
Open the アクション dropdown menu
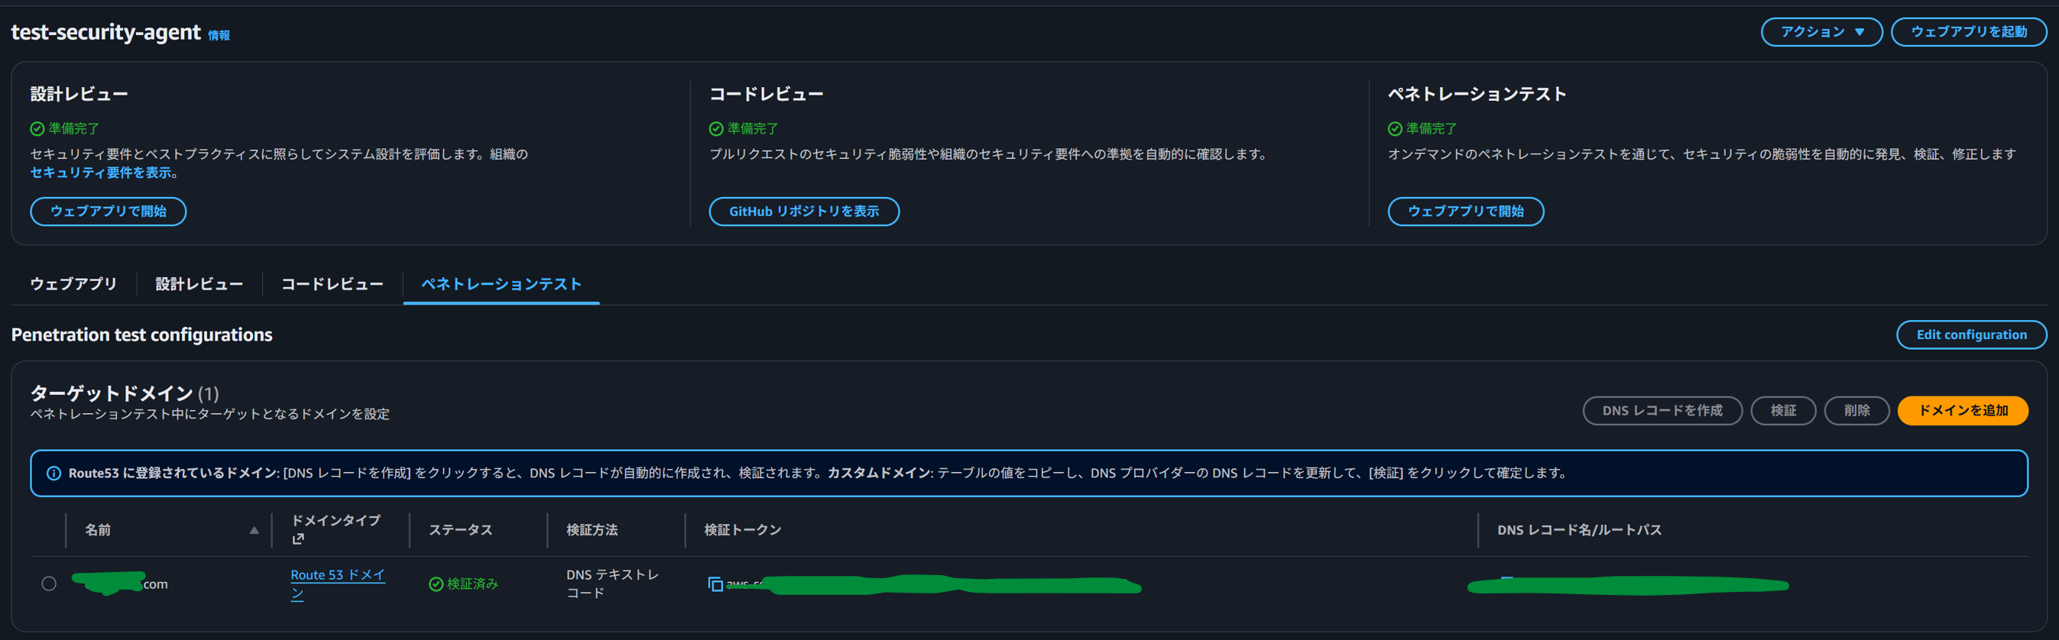coord(1821,32)
